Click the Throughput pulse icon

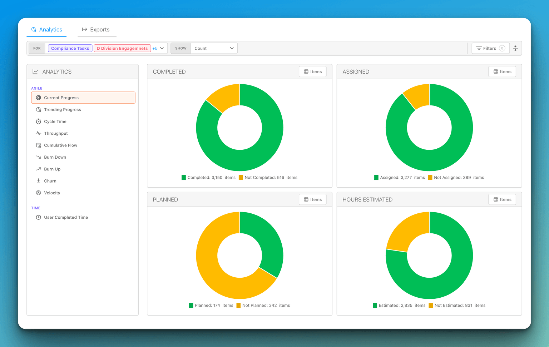point(38,133)
